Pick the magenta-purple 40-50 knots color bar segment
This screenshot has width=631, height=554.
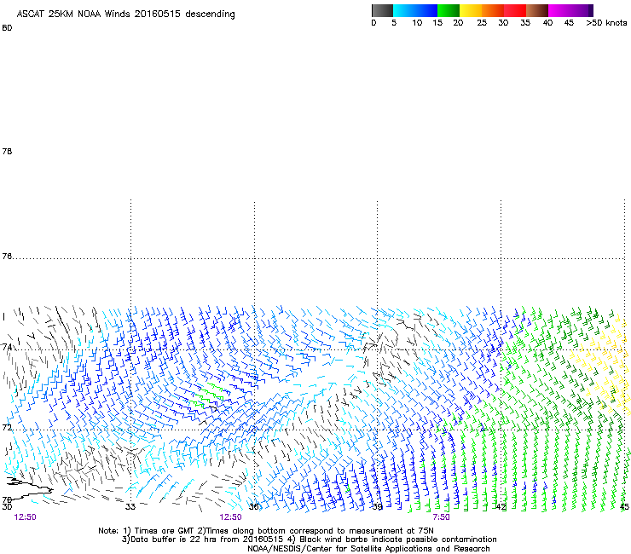click(570, 10)
